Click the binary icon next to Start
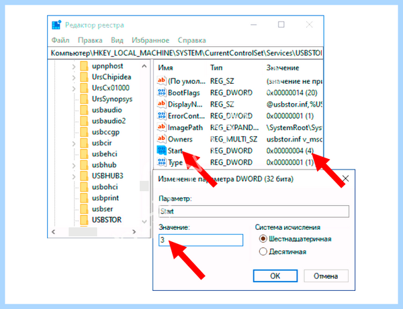 pos(161,151)
